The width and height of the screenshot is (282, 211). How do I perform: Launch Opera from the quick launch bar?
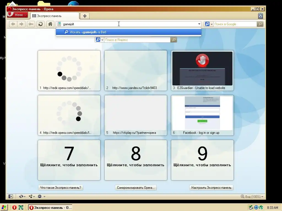14,208
